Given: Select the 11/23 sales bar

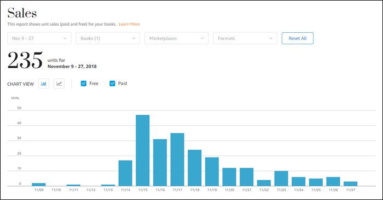Looking at the screenshot, I should pos(281,179).
